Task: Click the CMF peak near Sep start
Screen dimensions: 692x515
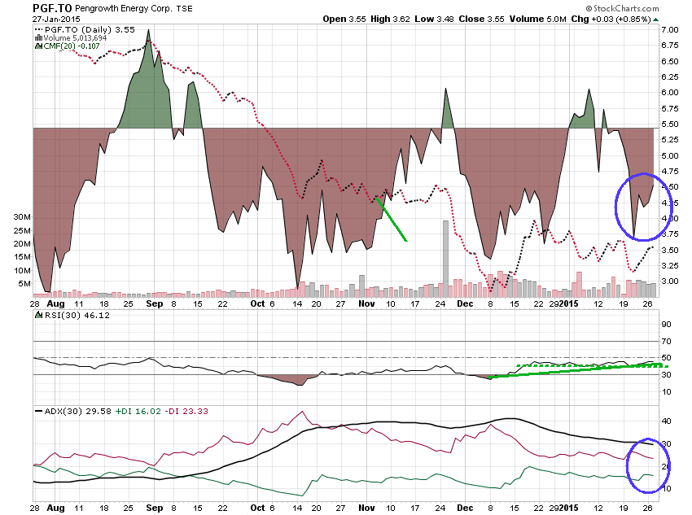Action: tap(148, 31)
